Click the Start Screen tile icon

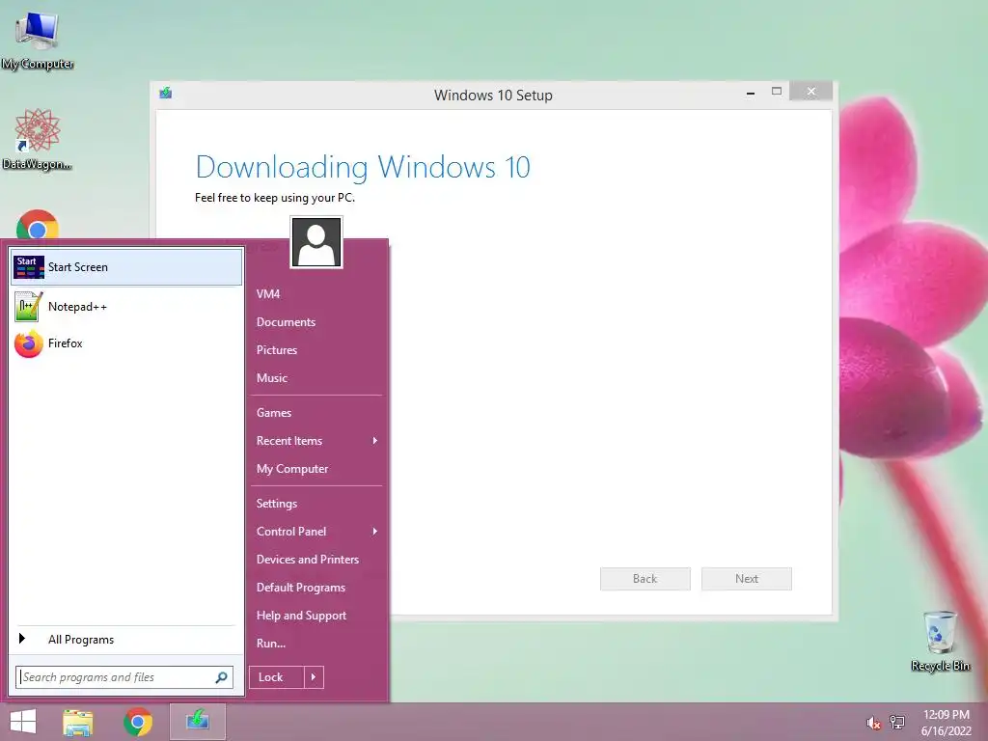point(28,267)
